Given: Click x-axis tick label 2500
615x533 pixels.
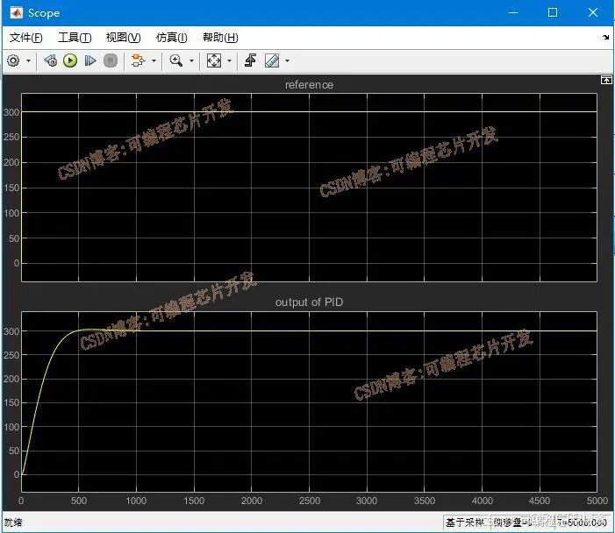Looking at the screenshot, I should point(310,501).
